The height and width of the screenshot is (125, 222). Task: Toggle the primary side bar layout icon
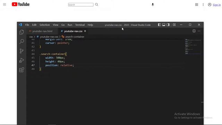pyautogui.click(x=160, y=25)
